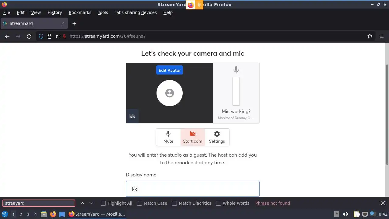Jump to next find match
Viewport: 389px width, 219px height.
91,203
